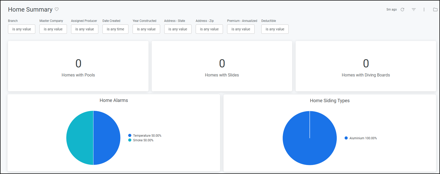Click the '5m ago' refresh timestamp

pyautogui.click(x=391, y=10)
